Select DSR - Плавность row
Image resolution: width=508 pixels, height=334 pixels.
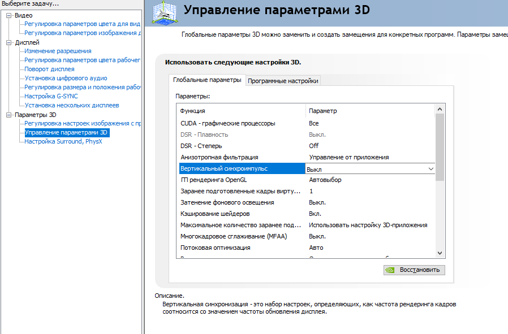tap(307, 135)
